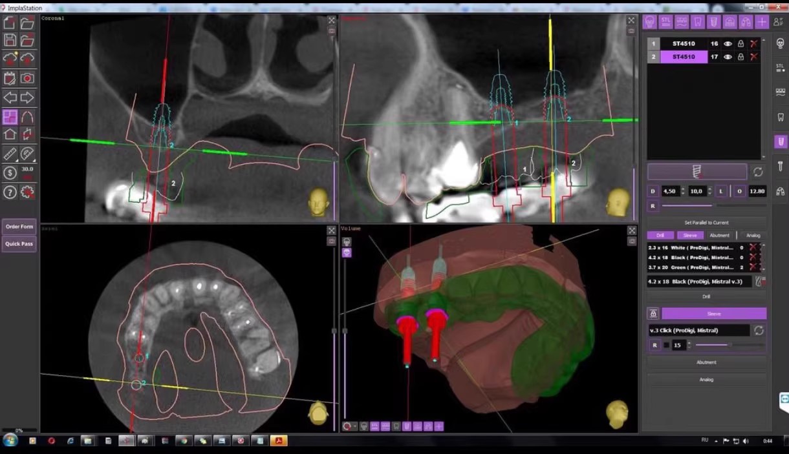Image resolution: width=789 pixels, height=454 pixels.
Task: Select the ruler measurement tool
Action: click(10, 154)
